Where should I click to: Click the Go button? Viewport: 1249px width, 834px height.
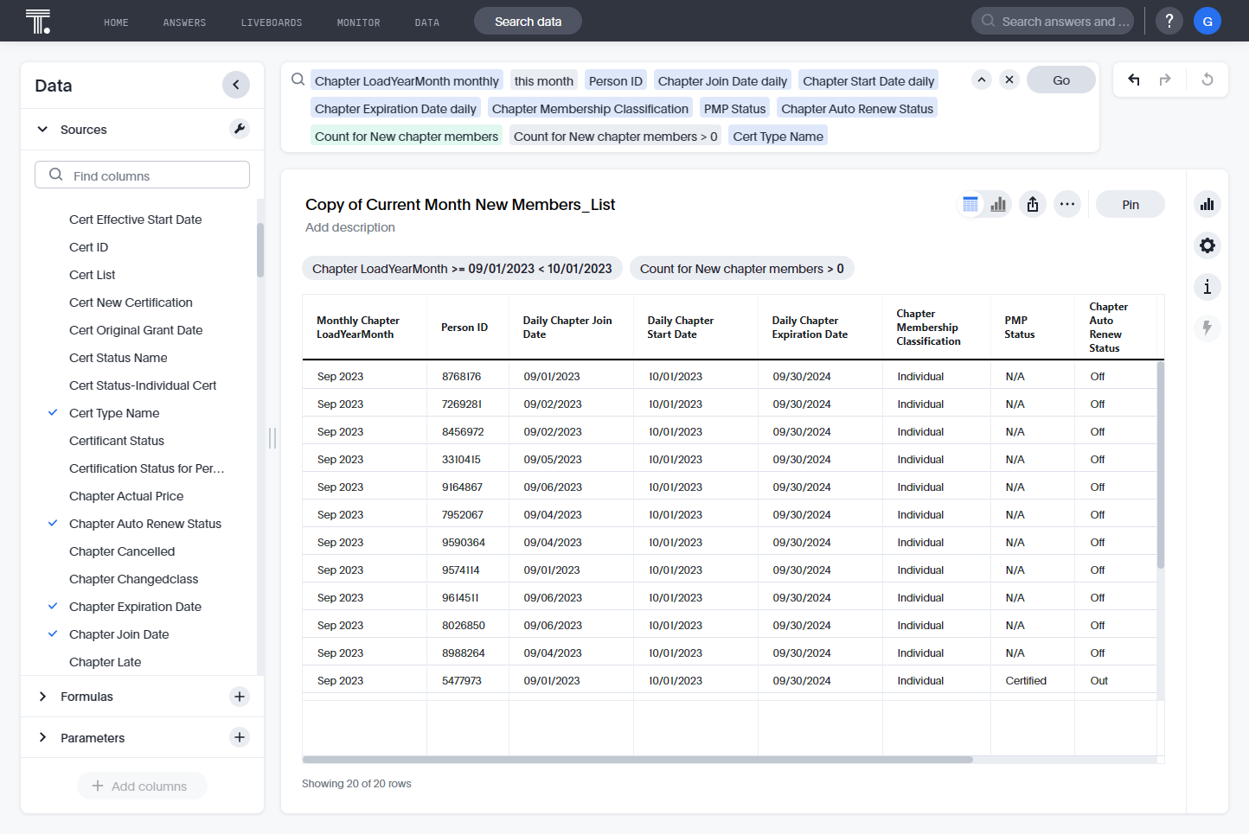pyautogui.click(x=1061, y=80)
